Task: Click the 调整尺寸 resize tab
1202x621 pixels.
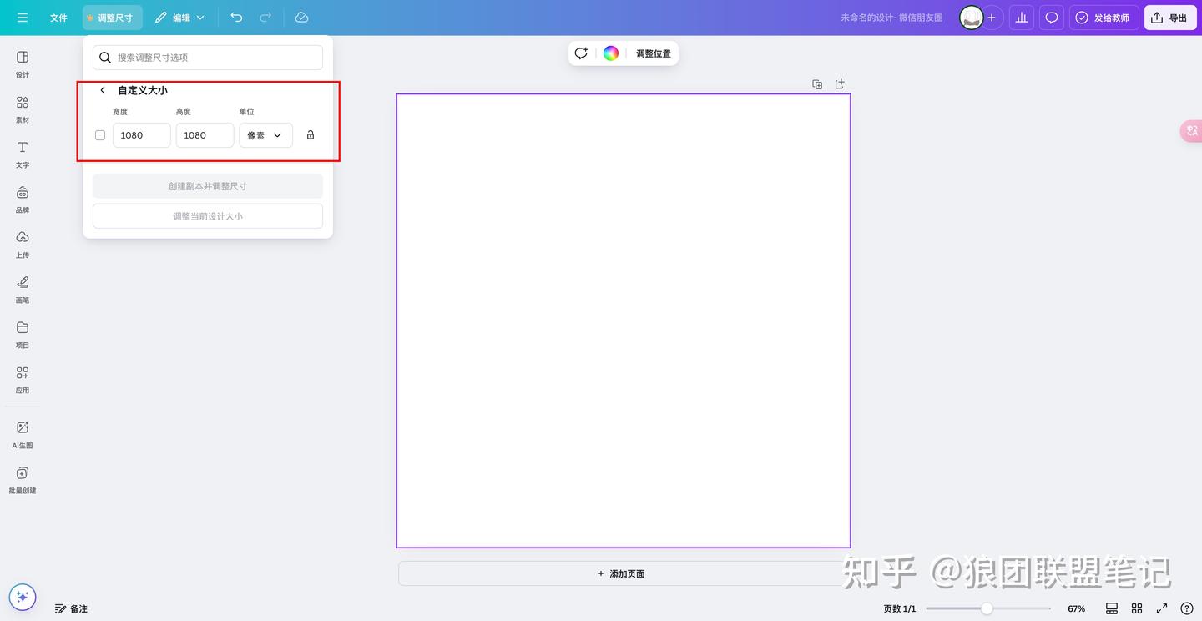Action: [112, 18]
